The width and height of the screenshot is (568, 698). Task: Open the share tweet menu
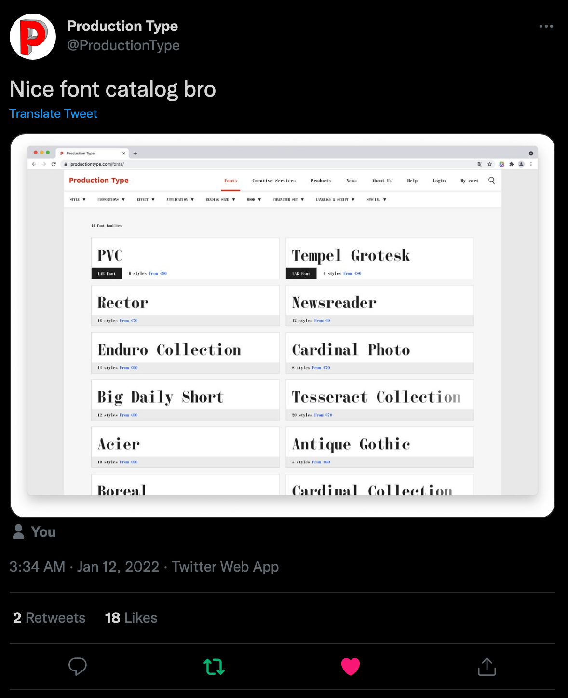(487, 667)
